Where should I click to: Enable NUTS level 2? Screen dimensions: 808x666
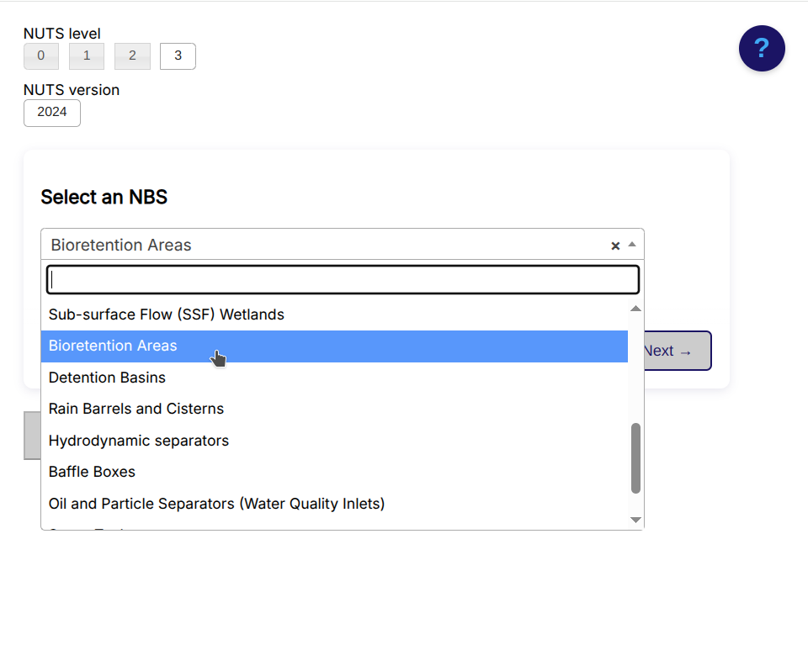[132, 55]
